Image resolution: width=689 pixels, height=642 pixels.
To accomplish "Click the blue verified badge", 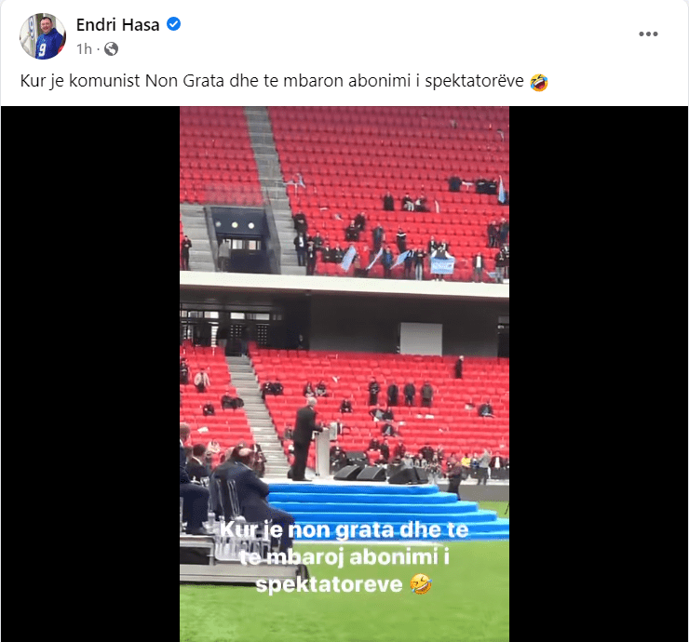I will [x=173, y=23].
